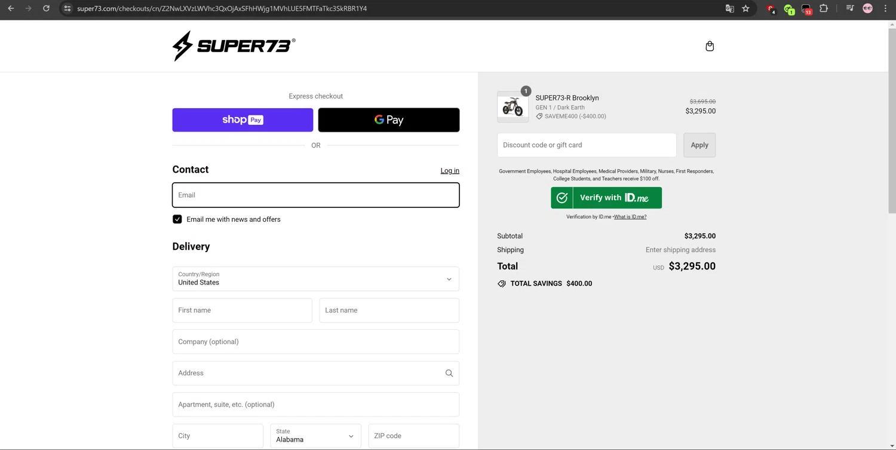Click the Last name field
Image resolution: width=896 pixels, height=450 pixels.
tap(389, 311)
